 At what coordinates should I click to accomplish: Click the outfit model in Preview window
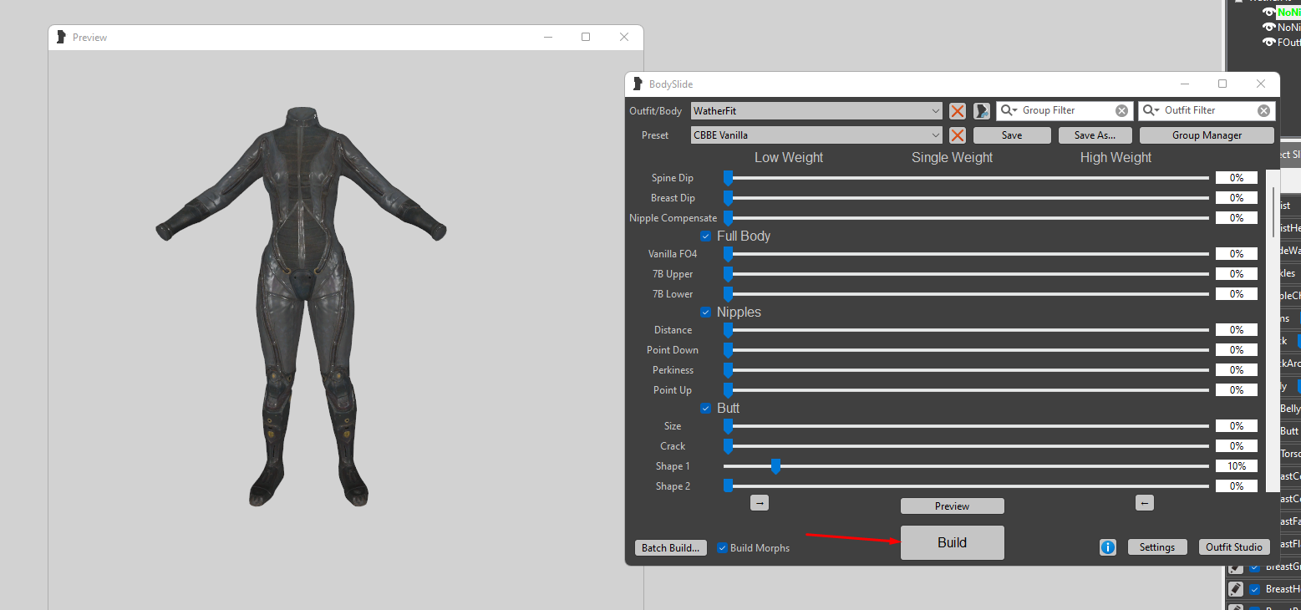pos(302,306)
